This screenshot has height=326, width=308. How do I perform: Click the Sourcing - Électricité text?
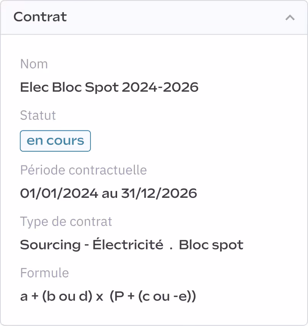click(92, 245)
